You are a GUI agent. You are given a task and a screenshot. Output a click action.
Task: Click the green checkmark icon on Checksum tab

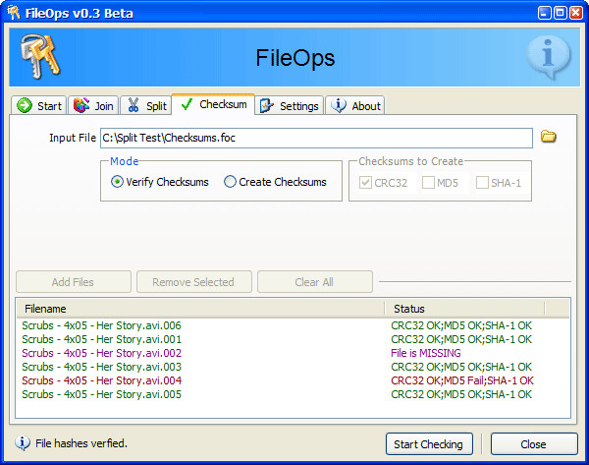click(187, 104)
